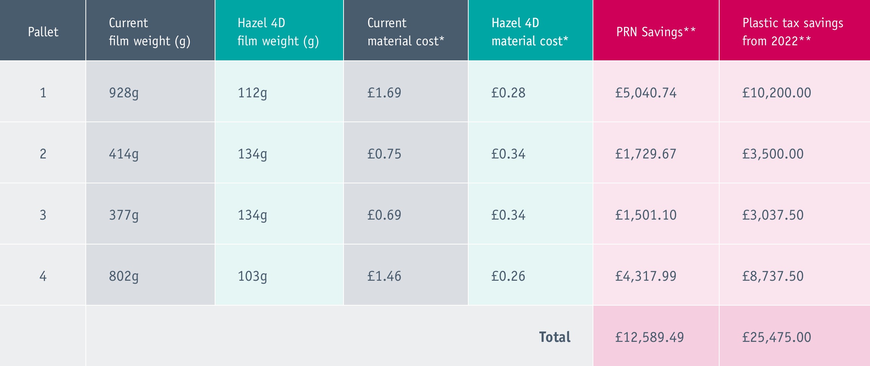The height and width of the screenshot is (366, 870).
Task: Select the Current film weight (g) header
Action: tap(150, 32)
